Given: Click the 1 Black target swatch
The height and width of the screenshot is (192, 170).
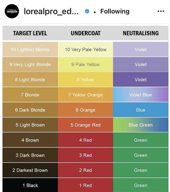Looking at the screenshot, I should click(30, 185).
